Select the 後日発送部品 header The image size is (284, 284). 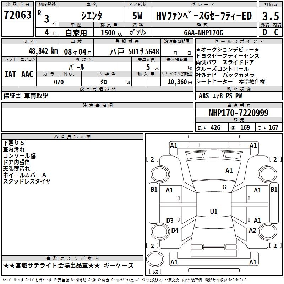coord(97,88)
